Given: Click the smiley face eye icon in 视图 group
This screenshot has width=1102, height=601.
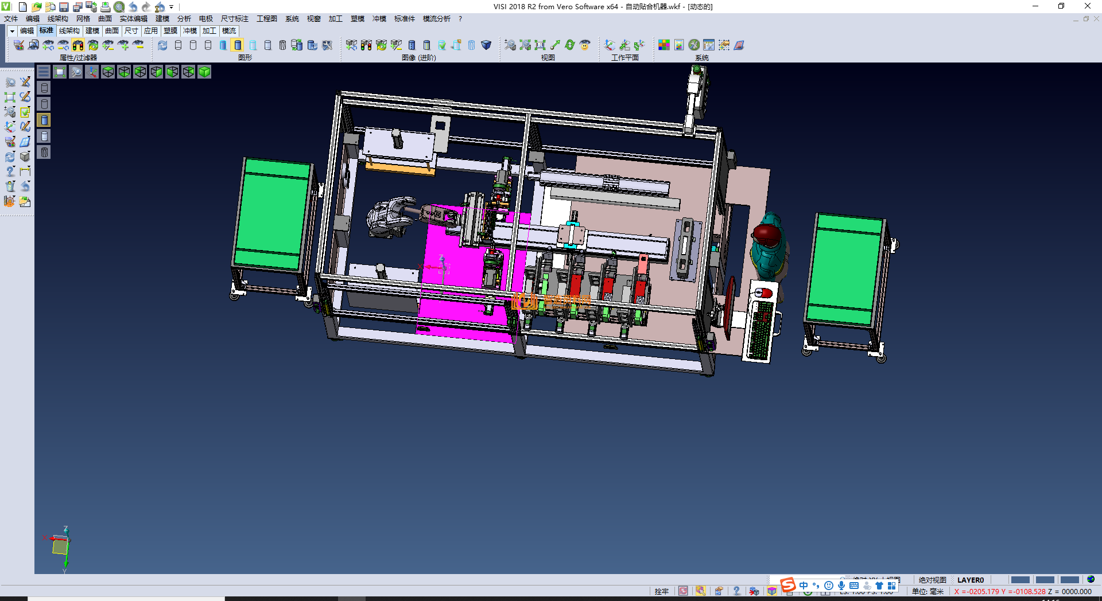Looking at the screenshot, I should point(585,45).
